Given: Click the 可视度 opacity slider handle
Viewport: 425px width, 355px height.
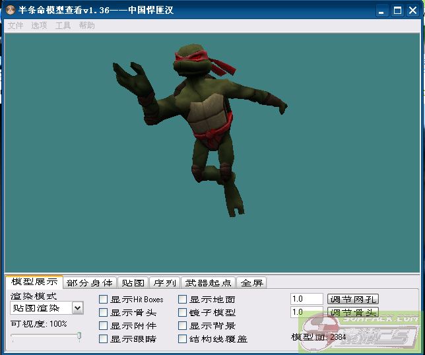Looking at the screenshot, I should tap(79, 336).
